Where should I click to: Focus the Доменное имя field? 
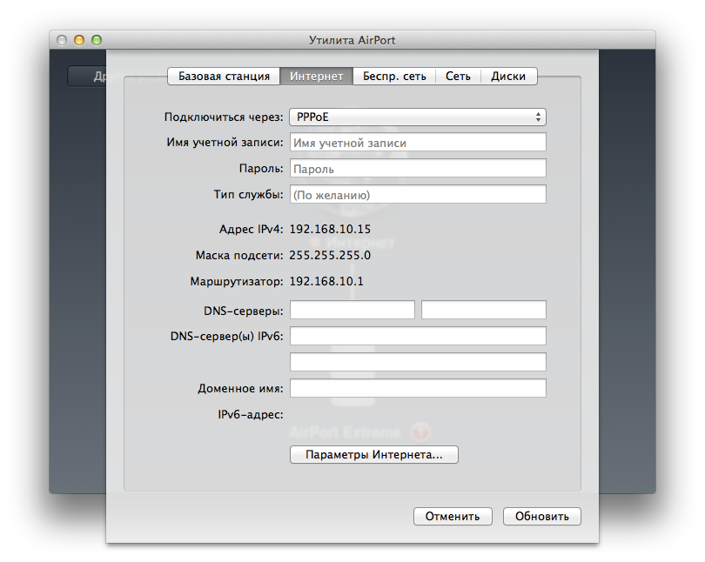[x=418, y=388]
